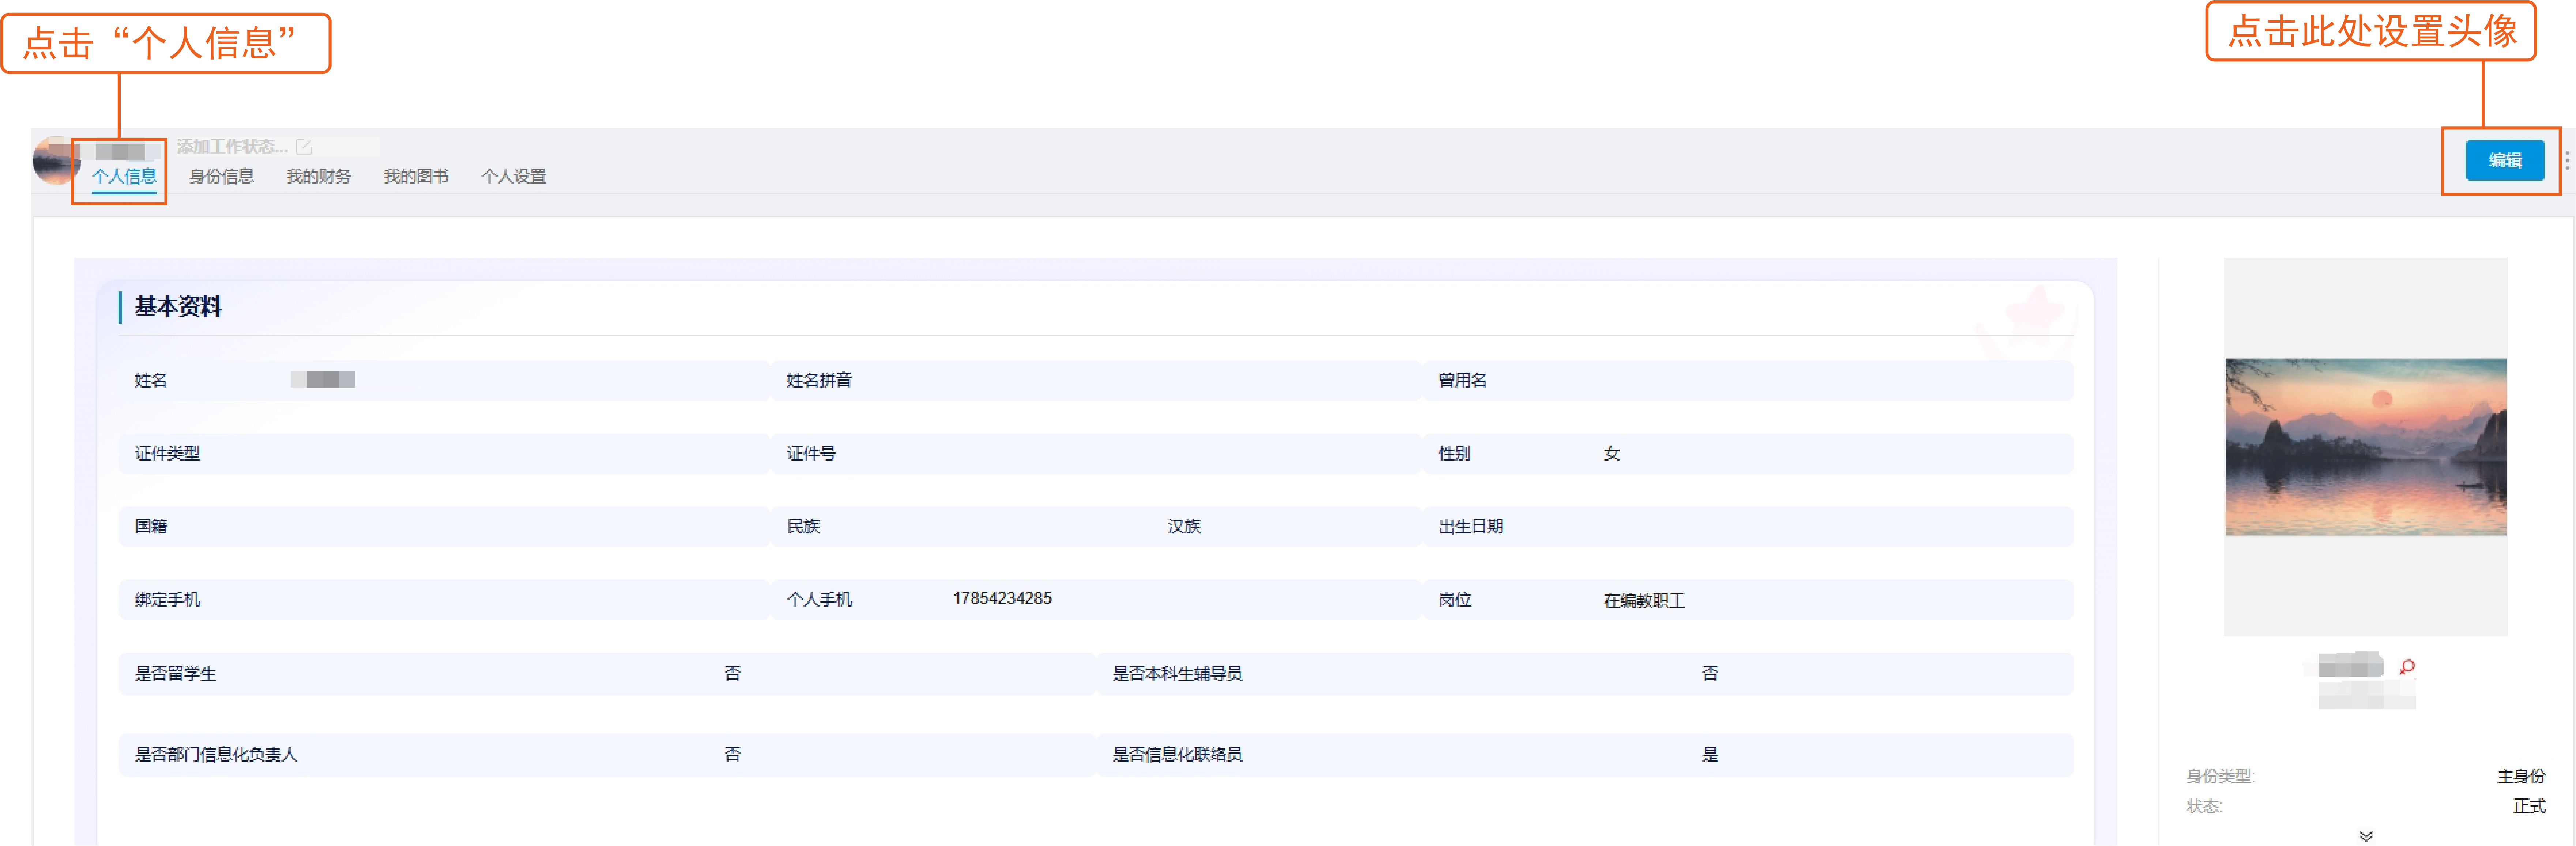Screen dimensions: 2576x846
Task: Click the 出生日期 label
Action: 1470,526
